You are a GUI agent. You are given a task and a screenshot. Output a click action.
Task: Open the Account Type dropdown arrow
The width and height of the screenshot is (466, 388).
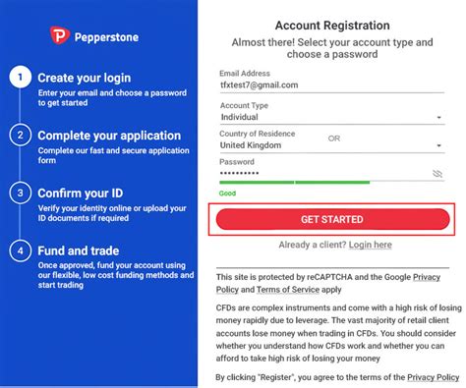(438, 117)
